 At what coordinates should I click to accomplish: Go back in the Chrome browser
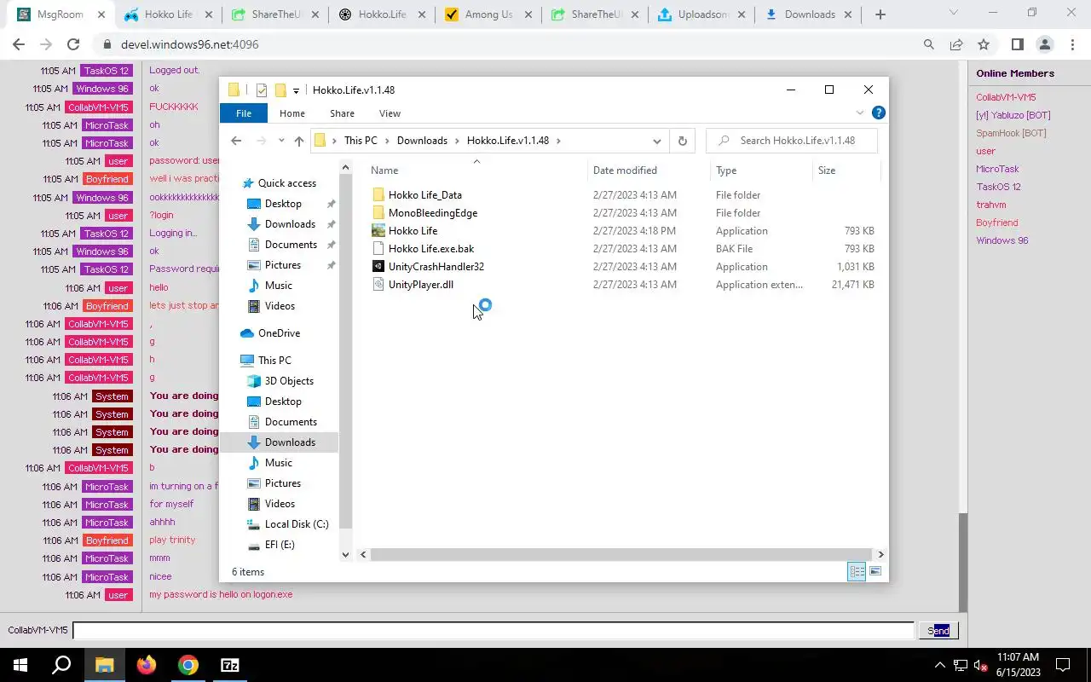tap(19, 44)
